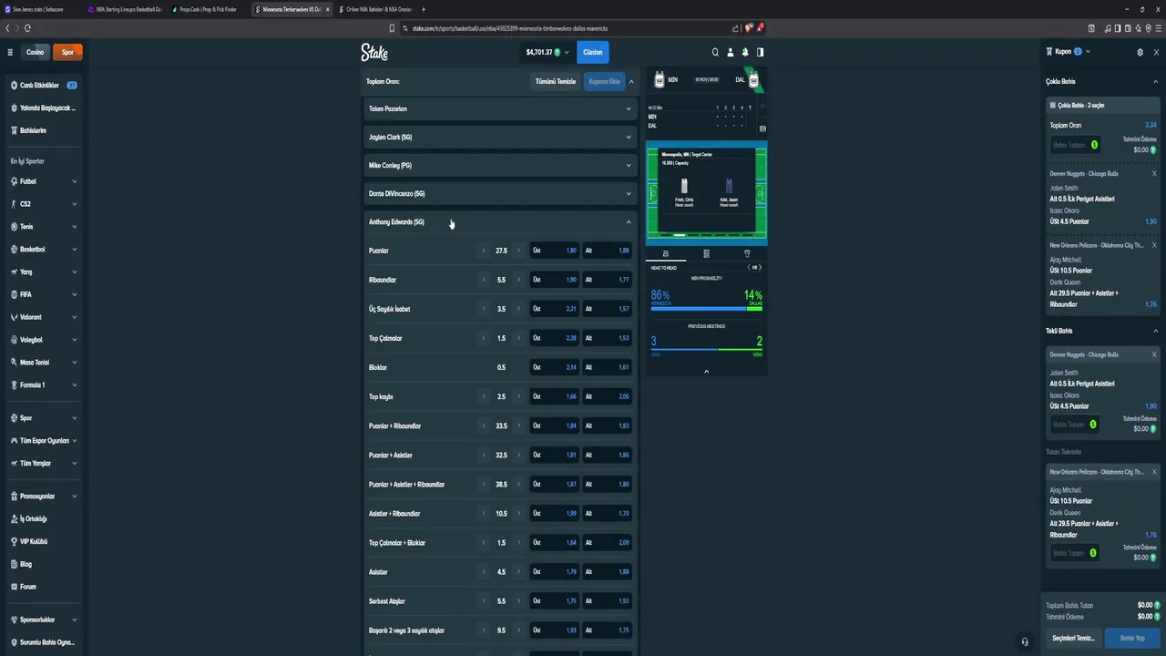The height and width of the screenshot is (656, 1166).
Task: Toggle the betslip sidebar panel icon
Action: pos(760,52)
